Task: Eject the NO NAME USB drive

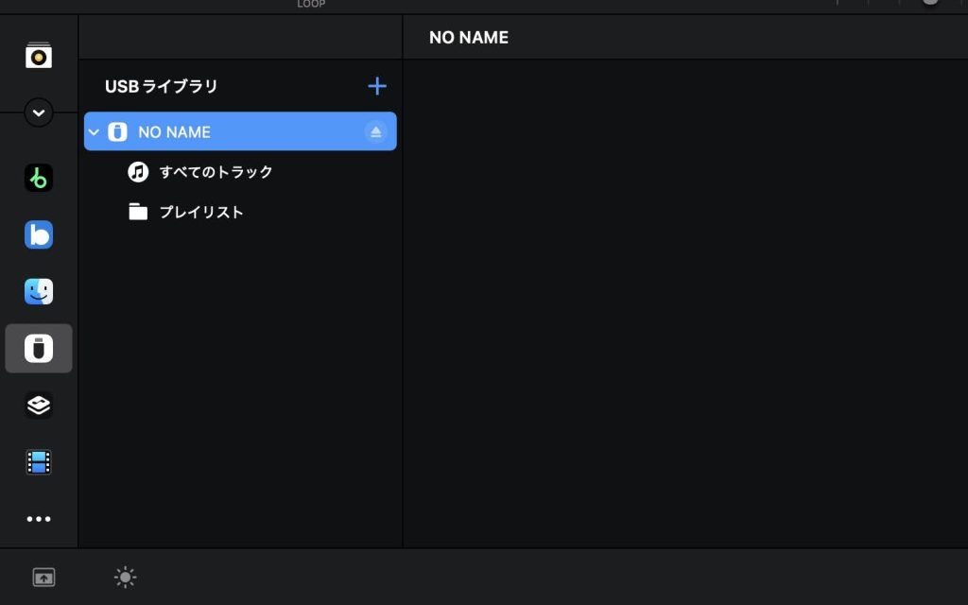Action: [376, 132]
